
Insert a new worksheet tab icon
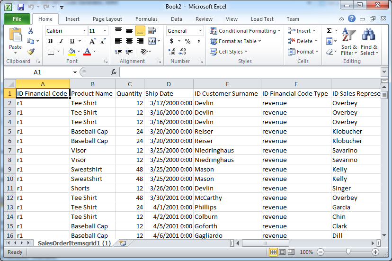click(123, 243)
